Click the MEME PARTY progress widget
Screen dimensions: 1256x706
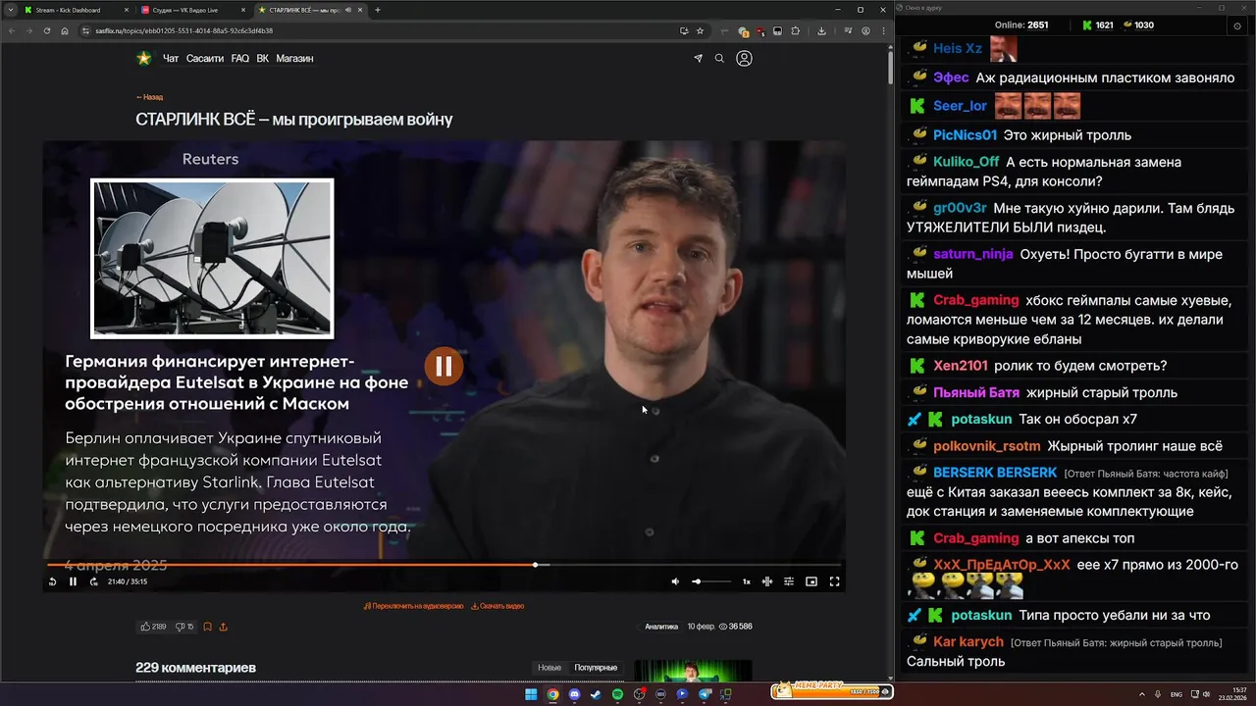point(832,691)
